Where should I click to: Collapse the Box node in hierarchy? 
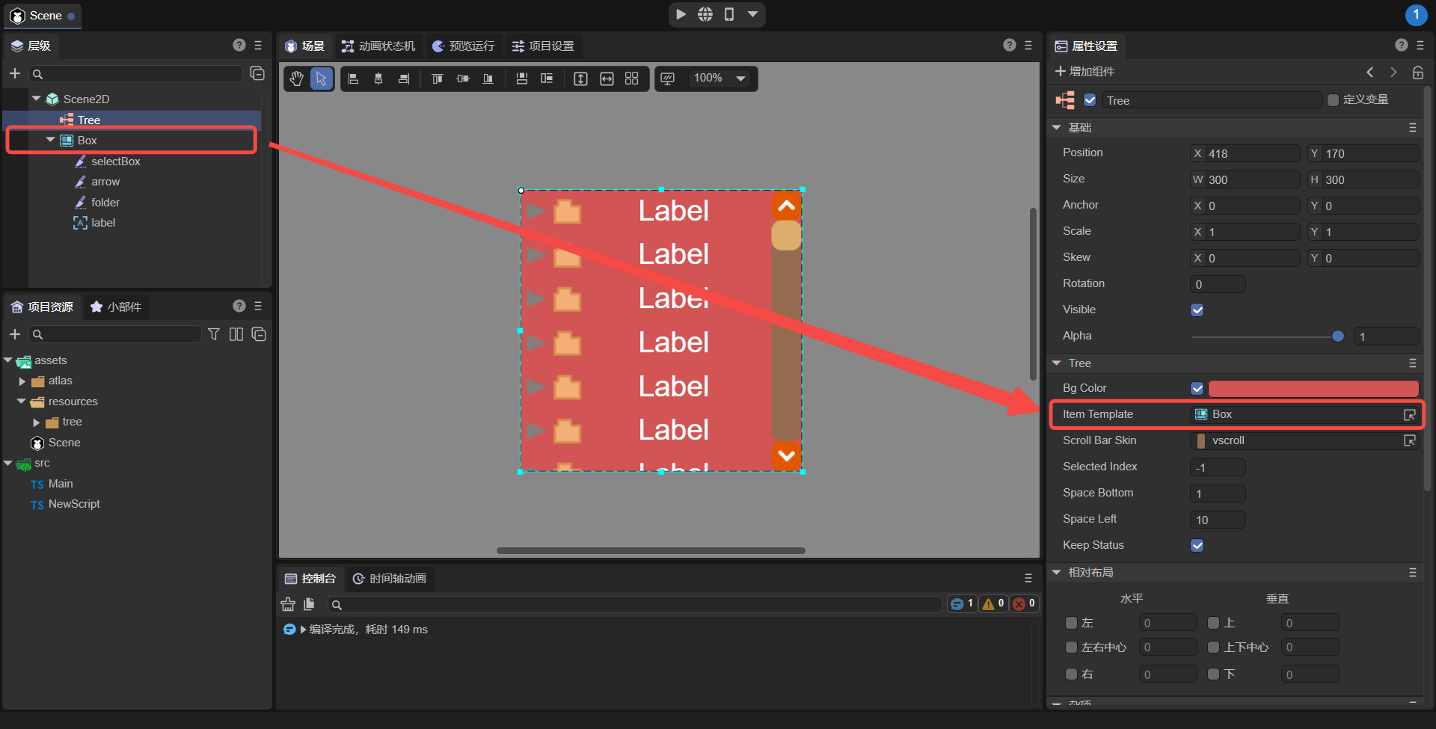pyautogui.click(x=50, y=141)
